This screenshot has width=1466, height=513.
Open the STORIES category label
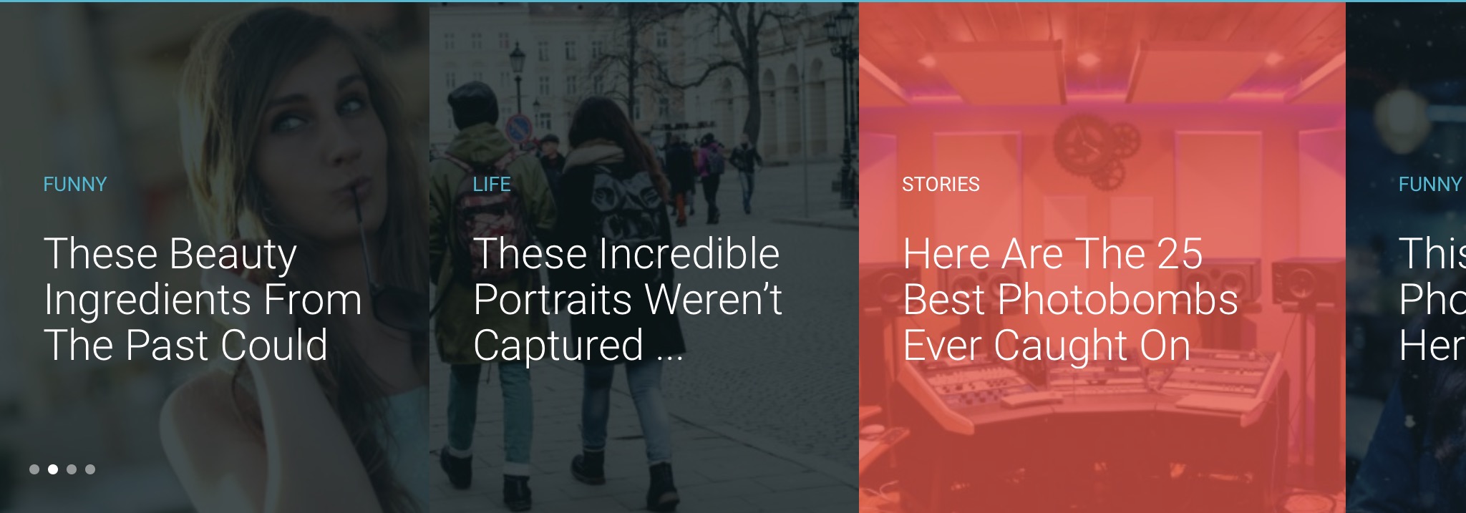point(941,185)
